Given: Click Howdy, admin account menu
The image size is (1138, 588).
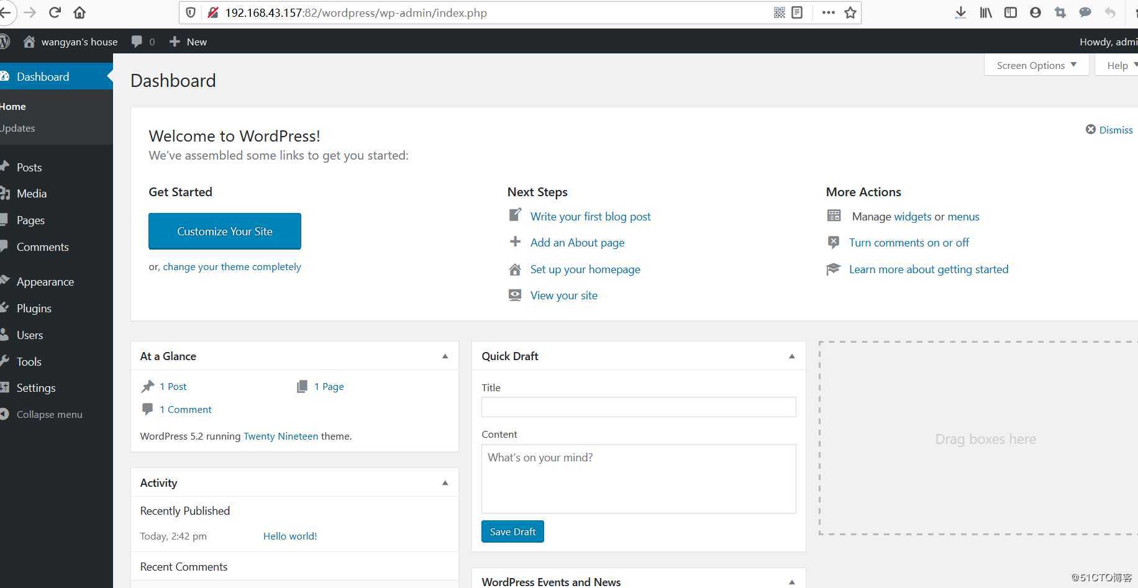Looking at the screenshot, I should 1109,42.
